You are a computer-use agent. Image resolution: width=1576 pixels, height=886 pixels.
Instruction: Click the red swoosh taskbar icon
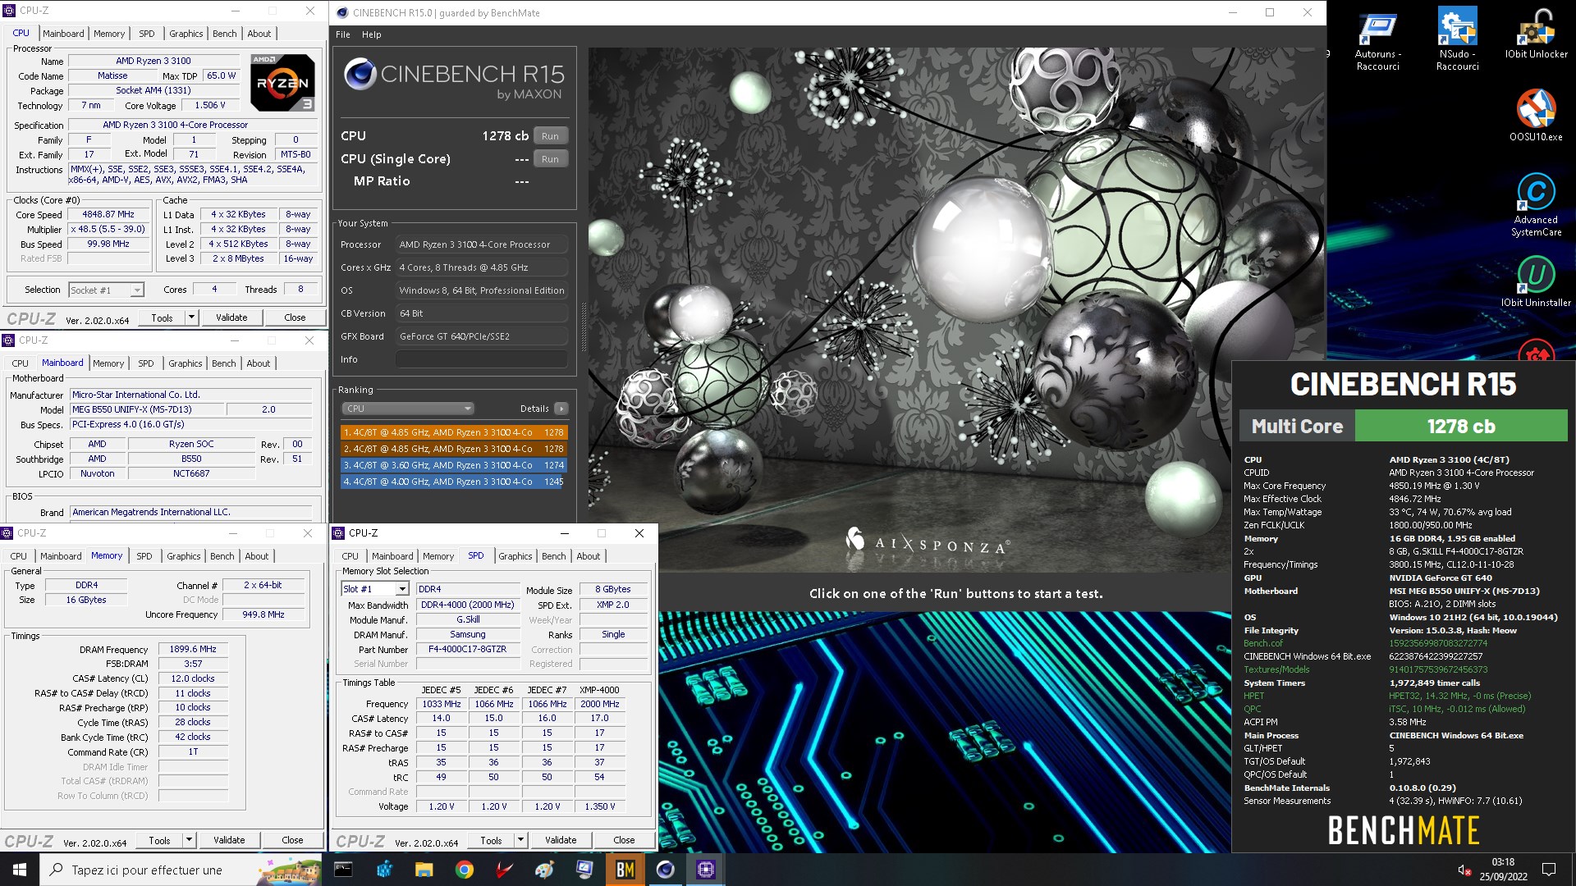(505, 870)
